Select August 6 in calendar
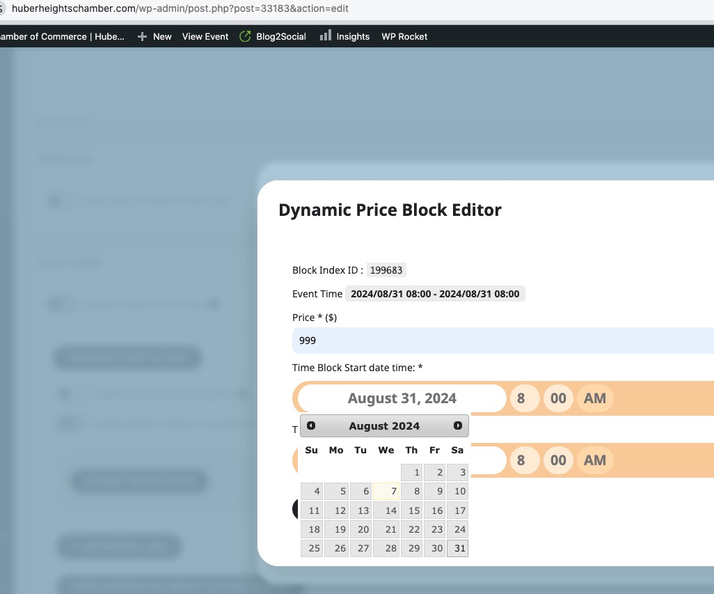Image resolution: width=714 pixels, height=594 pixels. point(360,491)
